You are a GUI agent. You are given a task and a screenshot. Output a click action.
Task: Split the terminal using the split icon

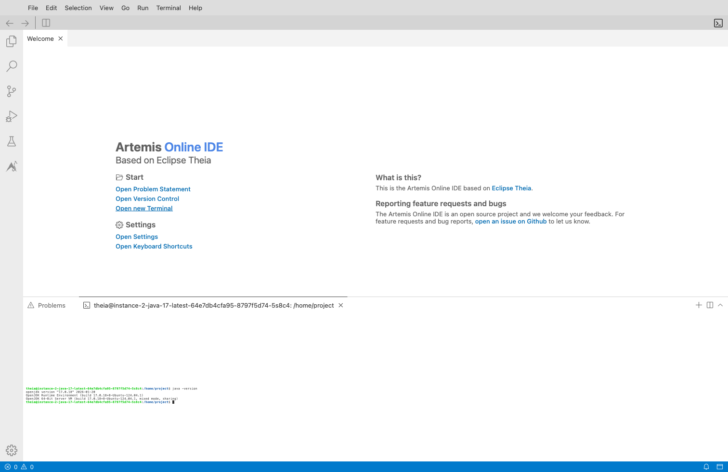pos(710,305)
